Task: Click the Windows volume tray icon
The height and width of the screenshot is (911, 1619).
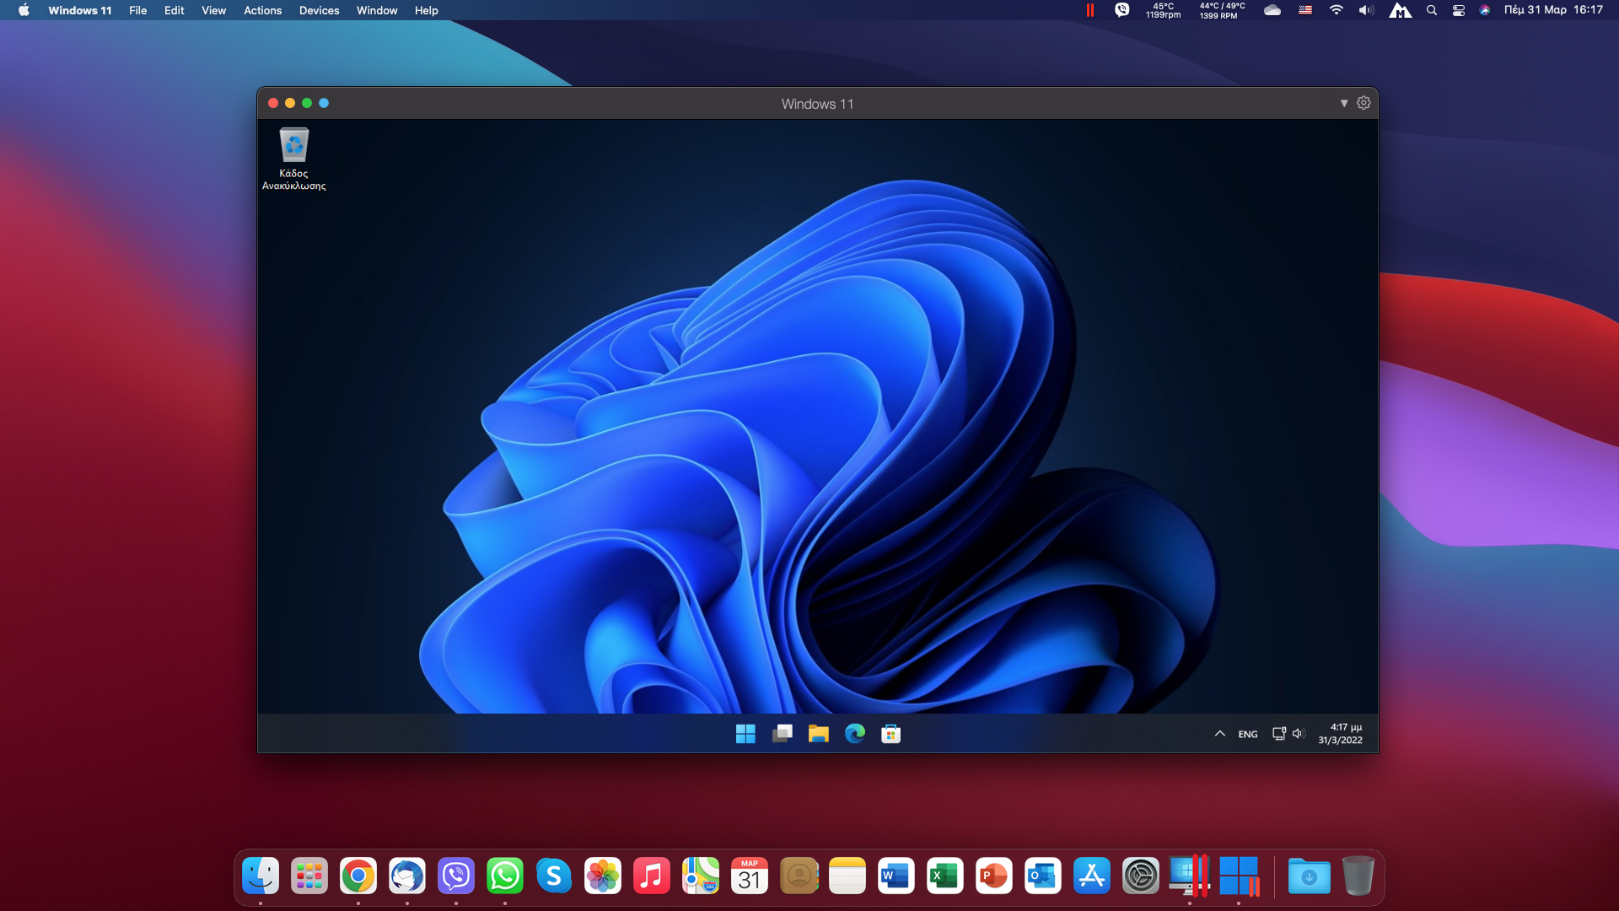Action: [1299, 734]
